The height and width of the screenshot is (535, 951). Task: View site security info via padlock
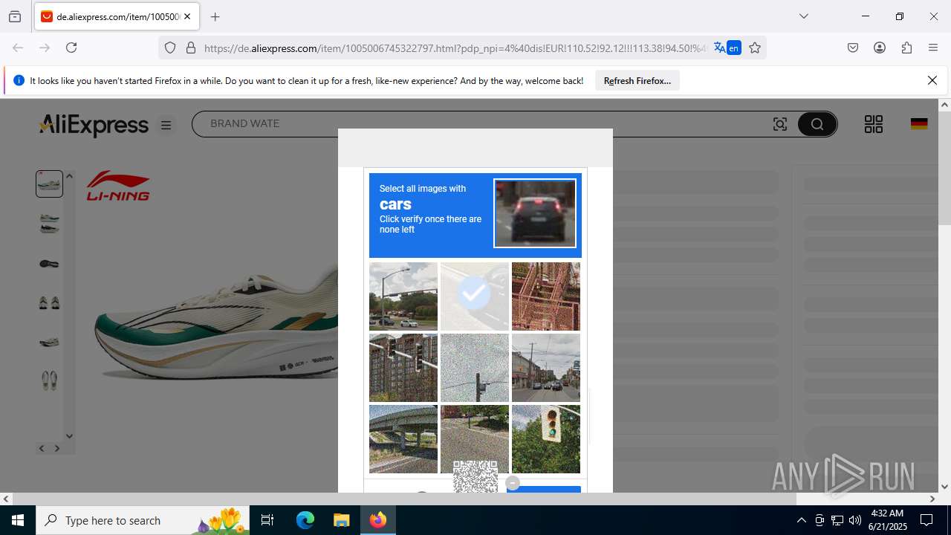pos(191,48)
